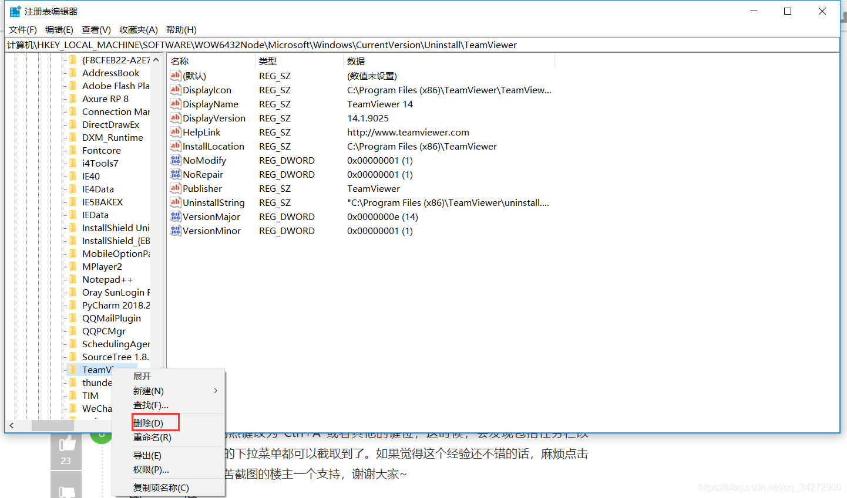Select the NoModify DWORD value icon
This screenshot has height=498, width=847.
click(176, 160)
